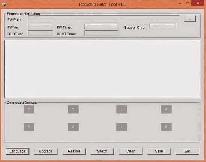Start firmware Upgrade
This screenshot has height=162, width=206.
[x=46, y=151]
